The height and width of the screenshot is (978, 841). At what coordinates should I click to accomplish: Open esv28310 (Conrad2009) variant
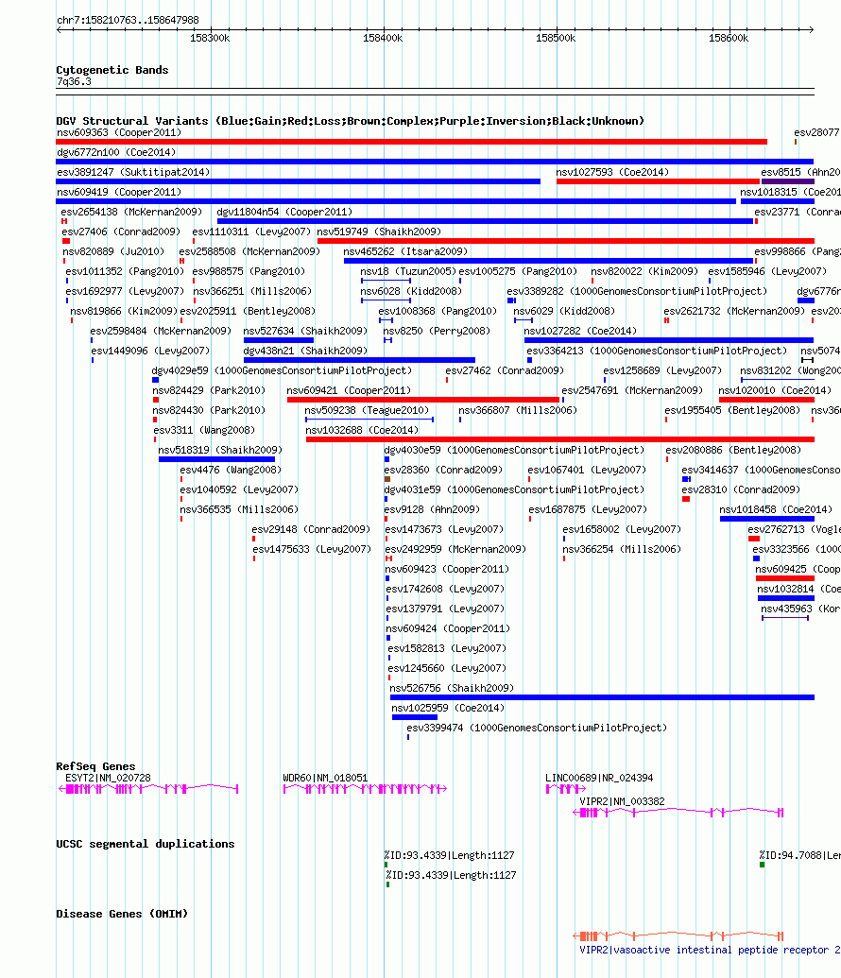click(x=741, y=490)
